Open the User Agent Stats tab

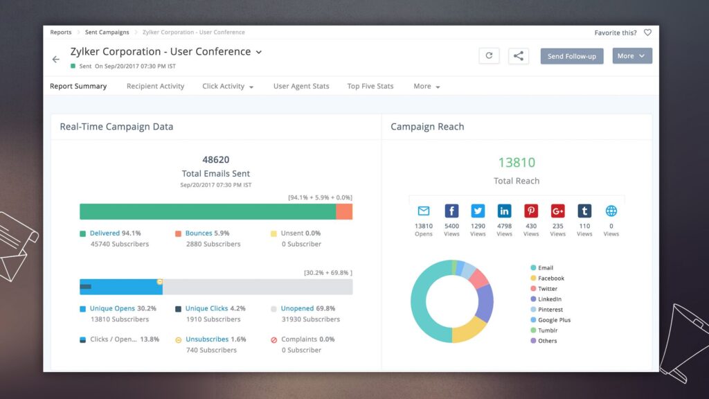(300, 86)
